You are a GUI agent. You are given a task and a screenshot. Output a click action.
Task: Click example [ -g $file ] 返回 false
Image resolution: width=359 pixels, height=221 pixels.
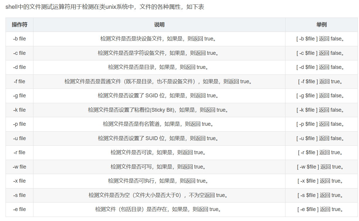[321, 96]
